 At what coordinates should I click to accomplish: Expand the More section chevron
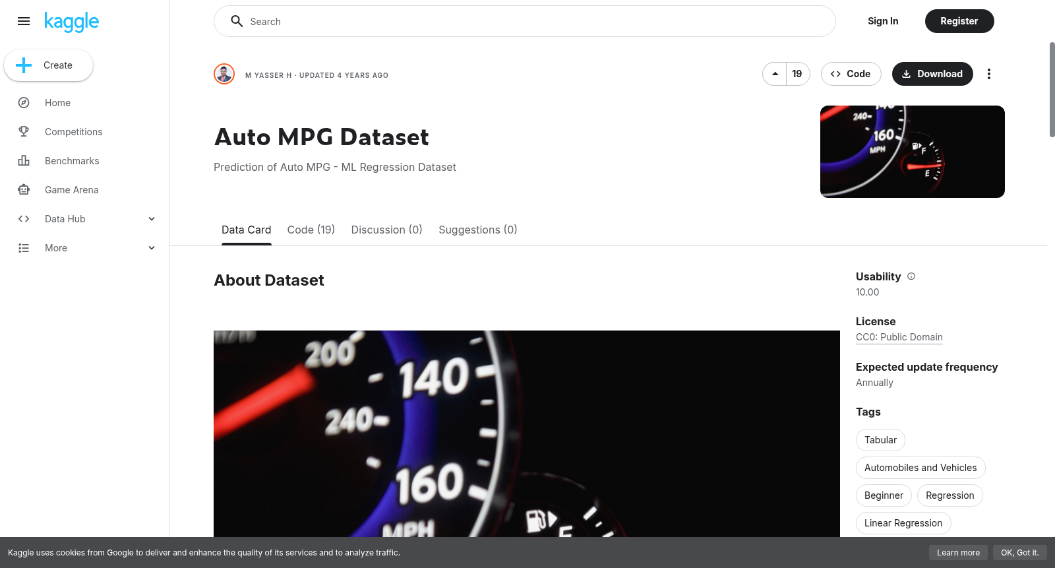152,248
